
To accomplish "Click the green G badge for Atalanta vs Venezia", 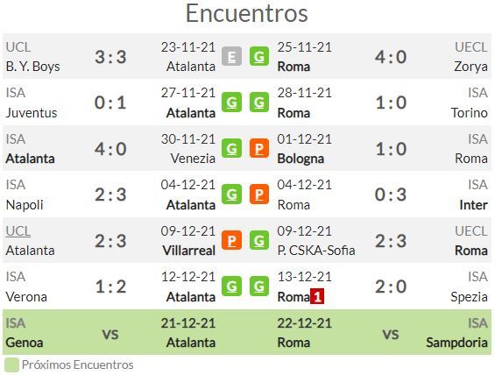I will point(231,148).
